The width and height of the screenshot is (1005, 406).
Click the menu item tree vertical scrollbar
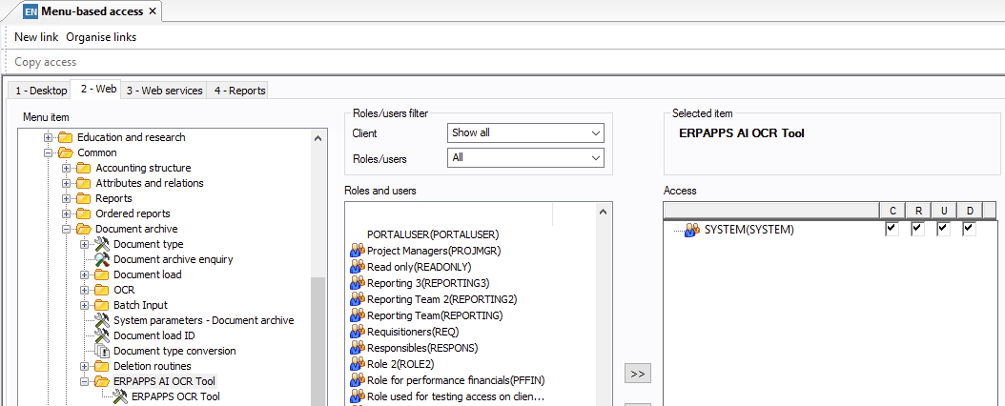click(318, 334)
